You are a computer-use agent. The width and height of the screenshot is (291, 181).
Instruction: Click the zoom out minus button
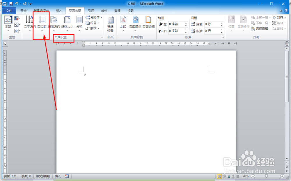(253, 176)
